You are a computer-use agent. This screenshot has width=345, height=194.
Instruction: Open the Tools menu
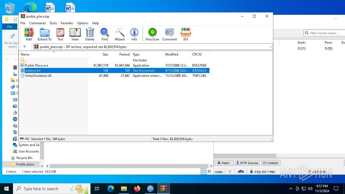(53, 23)
